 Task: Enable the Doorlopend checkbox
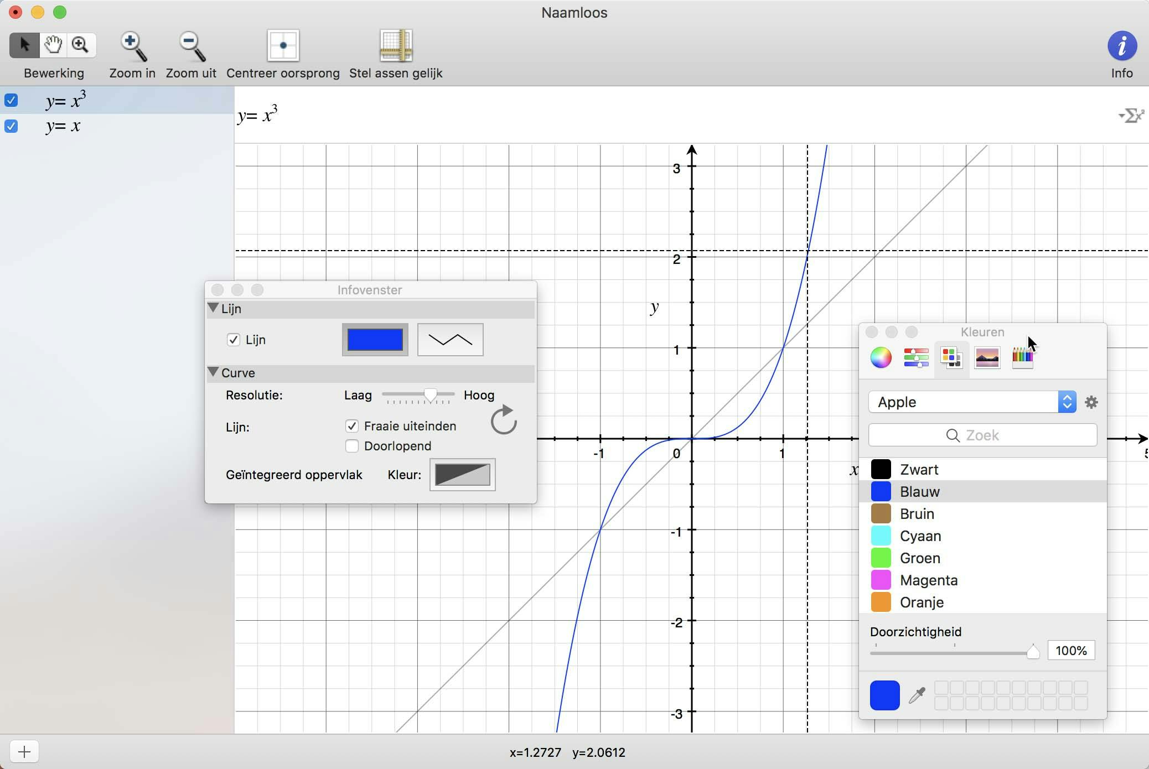352,446
